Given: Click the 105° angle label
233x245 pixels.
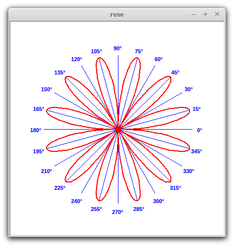Looking at the screenshot, I should [96, 51].
